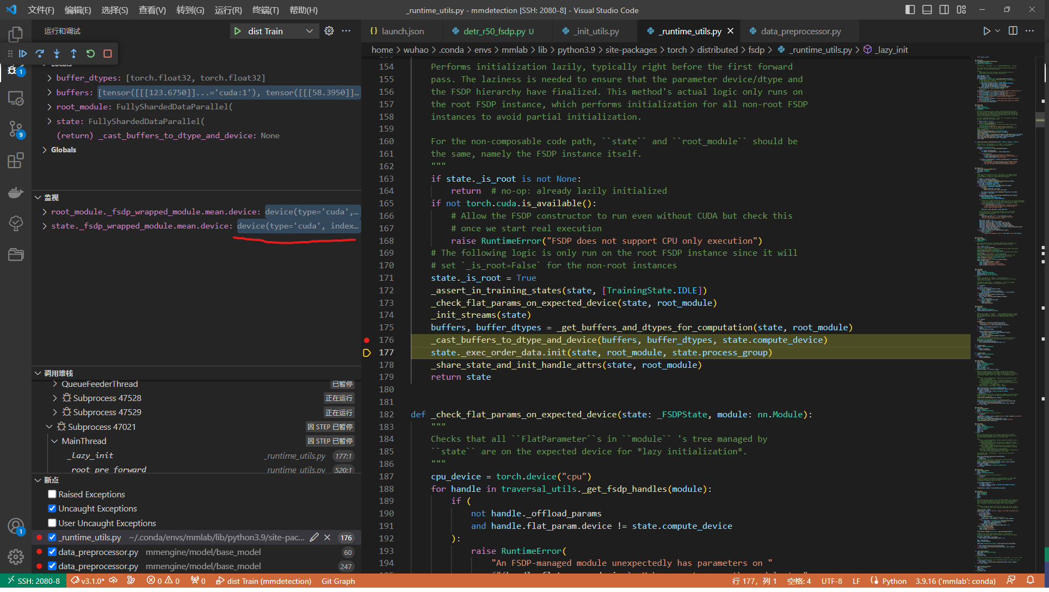Switch to the data_preprocessor.py tab
The image size is (1049, 592).
pyautogui.click(x=798, y=31)
